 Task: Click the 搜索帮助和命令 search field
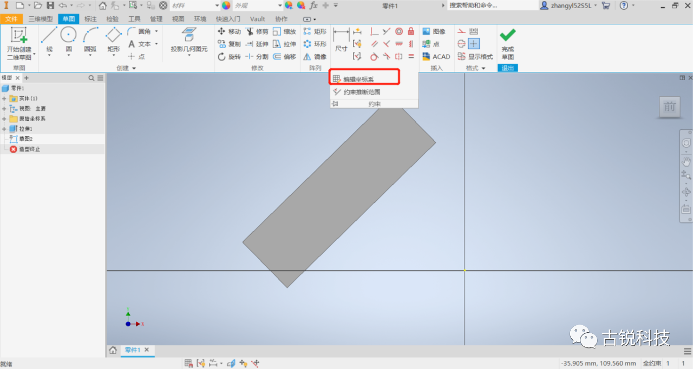coord(493,5)
